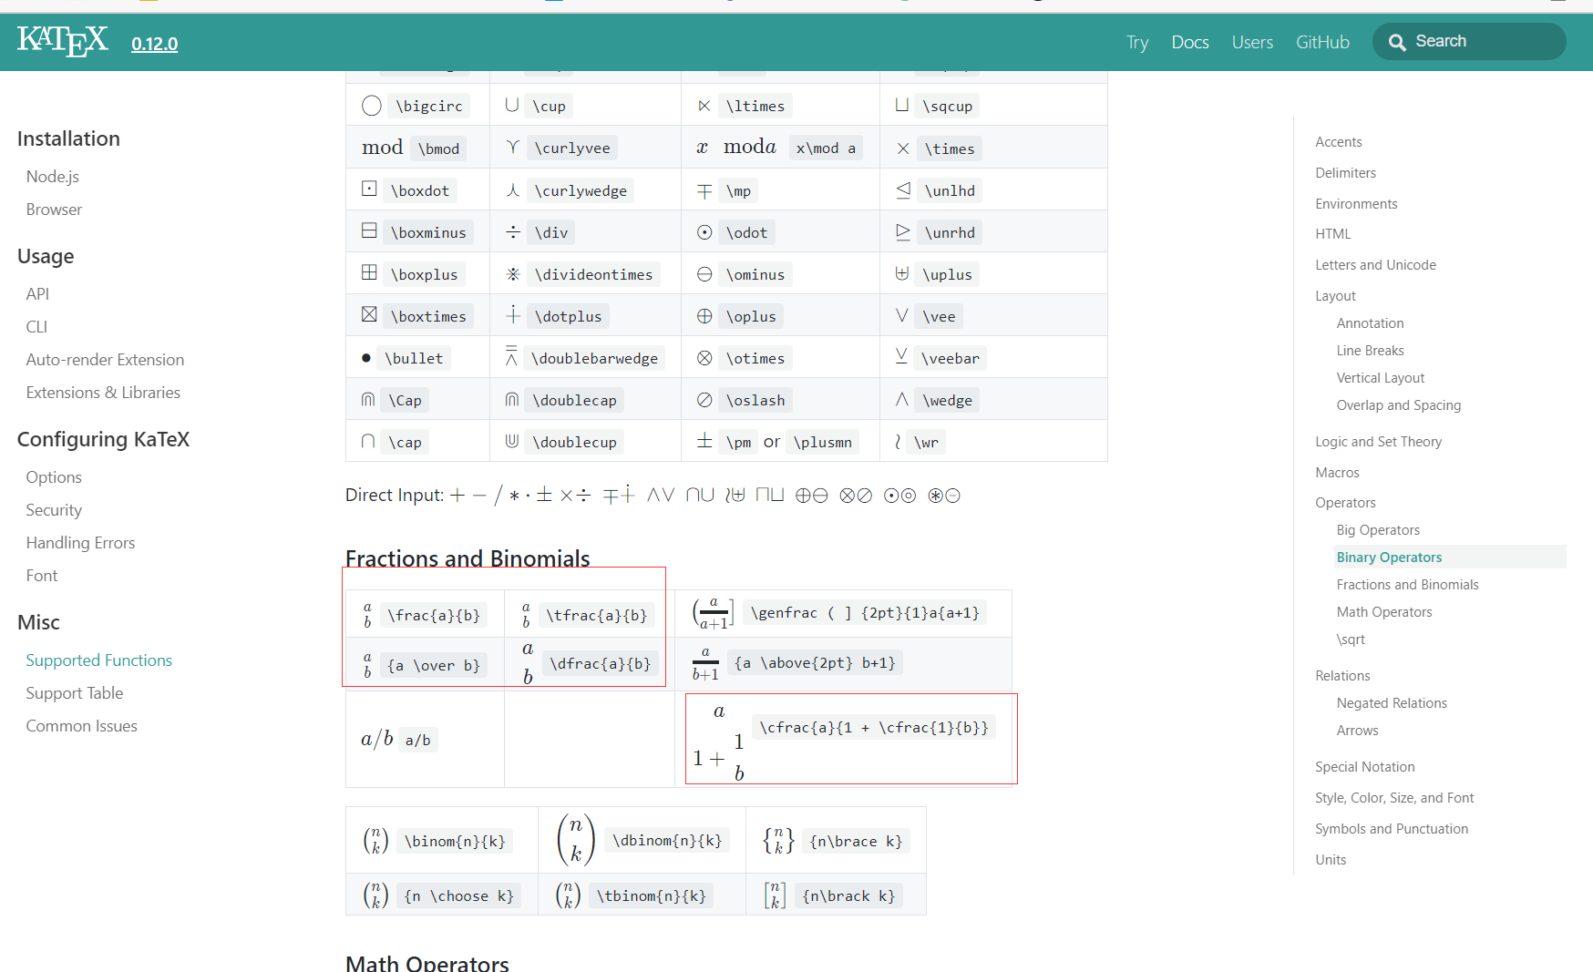Select Docs in the top navigation
The height and width of the screenshot is (972, 1593).
pyautogui.click(x=1189, y=42)
